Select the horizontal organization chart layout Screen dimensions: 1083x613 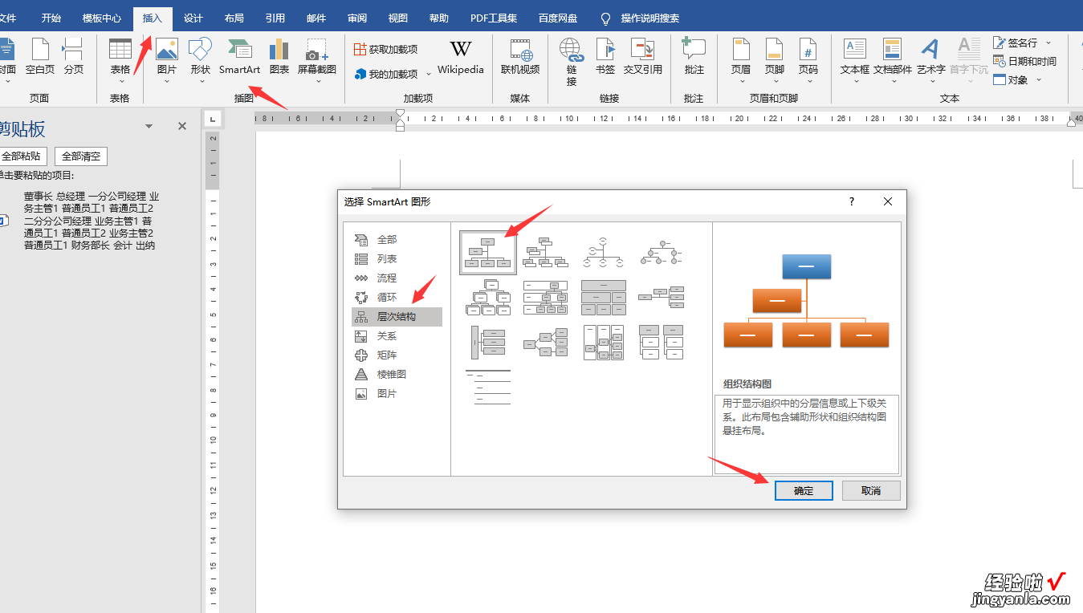662,297
